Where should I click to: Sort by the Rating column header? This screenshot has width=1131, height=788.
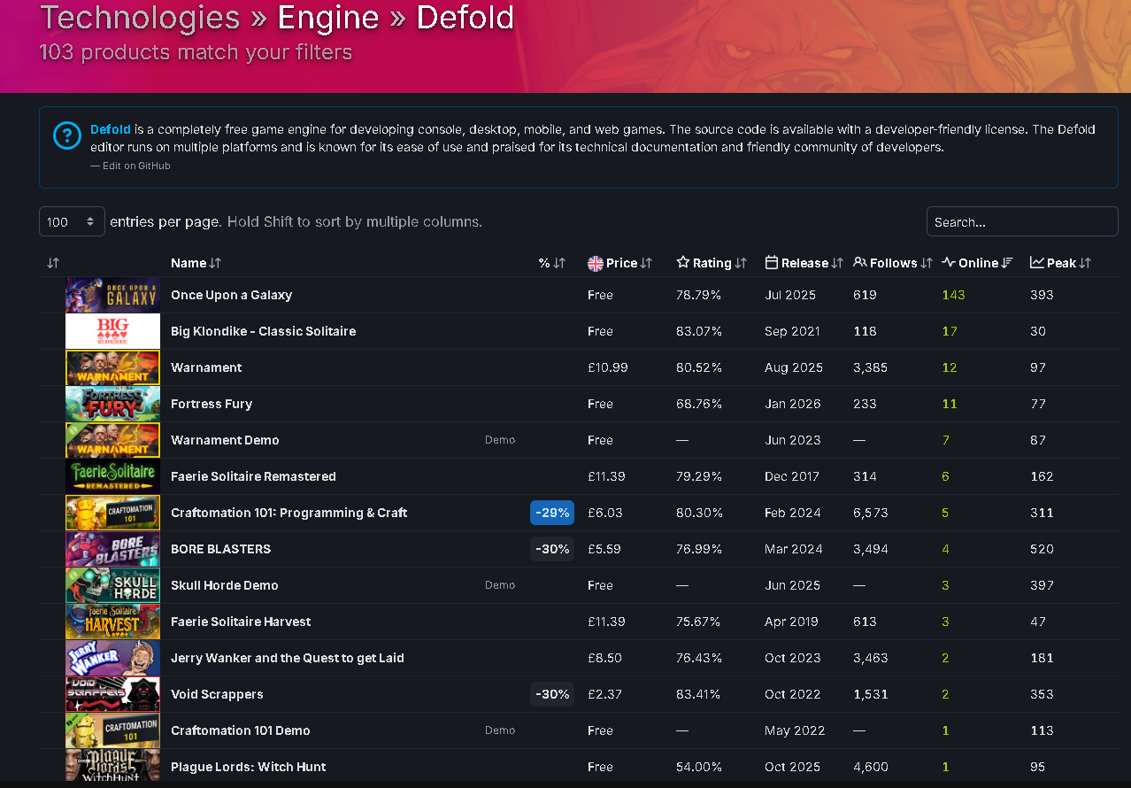click(x=712, y=263)
